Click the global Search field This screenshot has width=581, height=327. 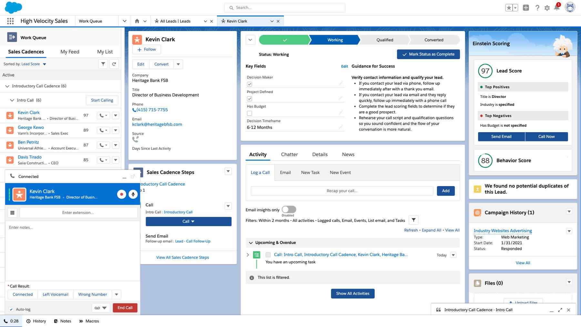coord(285,8)
